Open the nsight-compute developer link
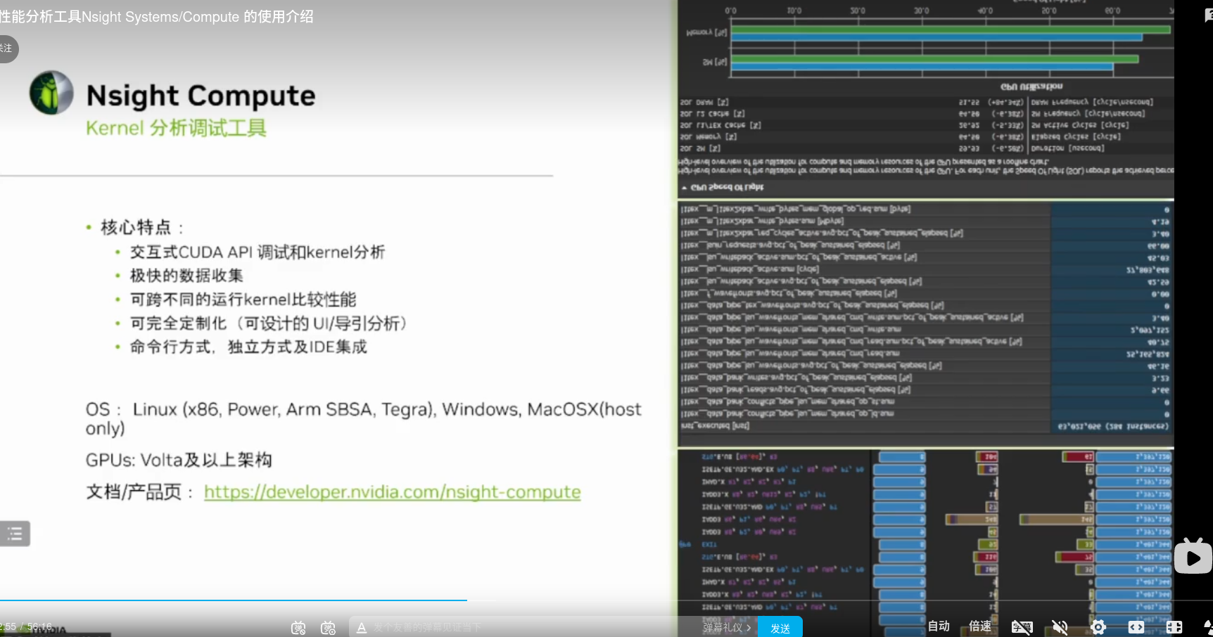1213x637 pixels. click(392, 492)
